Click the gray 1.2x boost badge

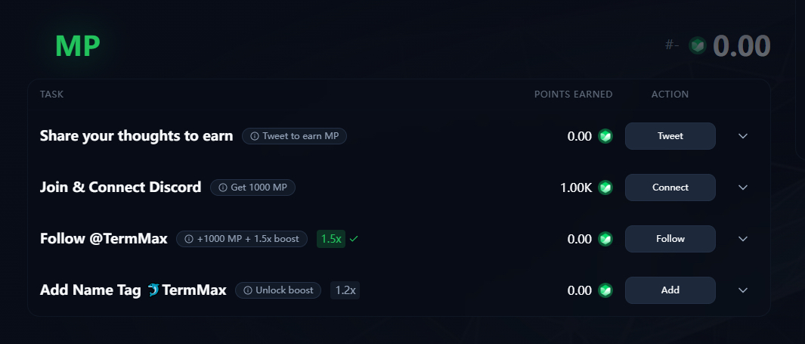(345, 290)
